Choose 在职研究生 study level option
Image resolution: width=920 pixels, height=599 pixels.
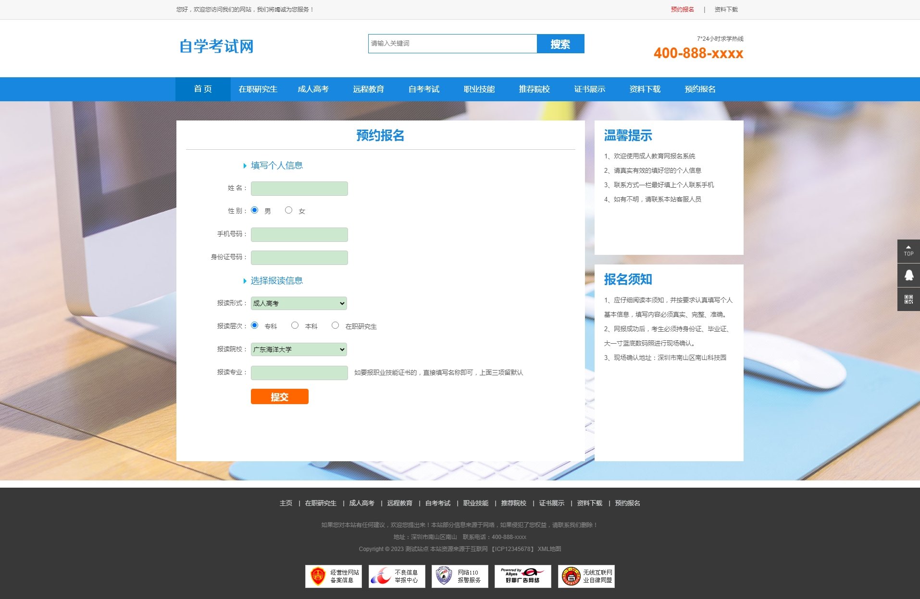[x=335, y=325]
